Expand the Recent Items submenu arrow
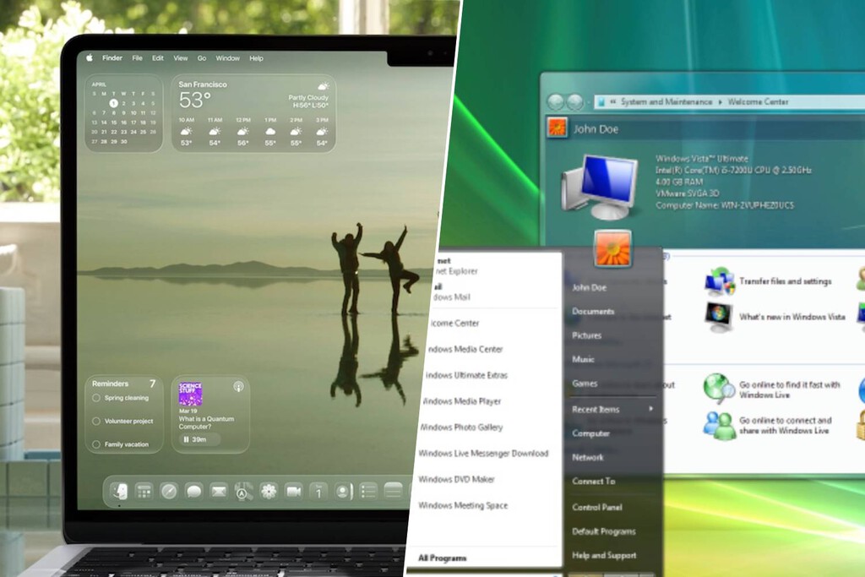865x577 pixels. 650,410
